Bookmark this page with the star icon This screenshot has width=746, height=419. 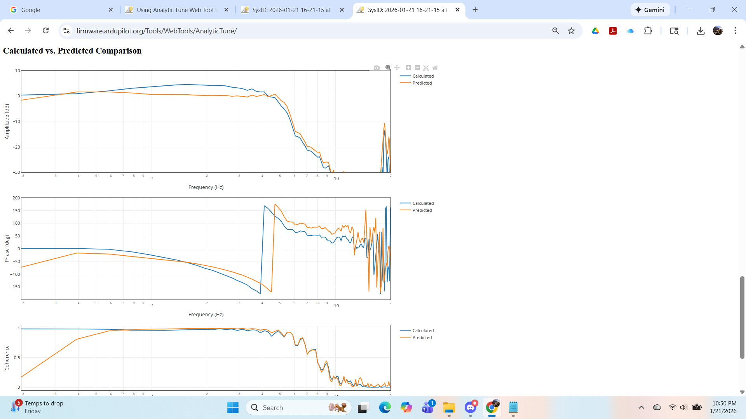coord(571,31)
